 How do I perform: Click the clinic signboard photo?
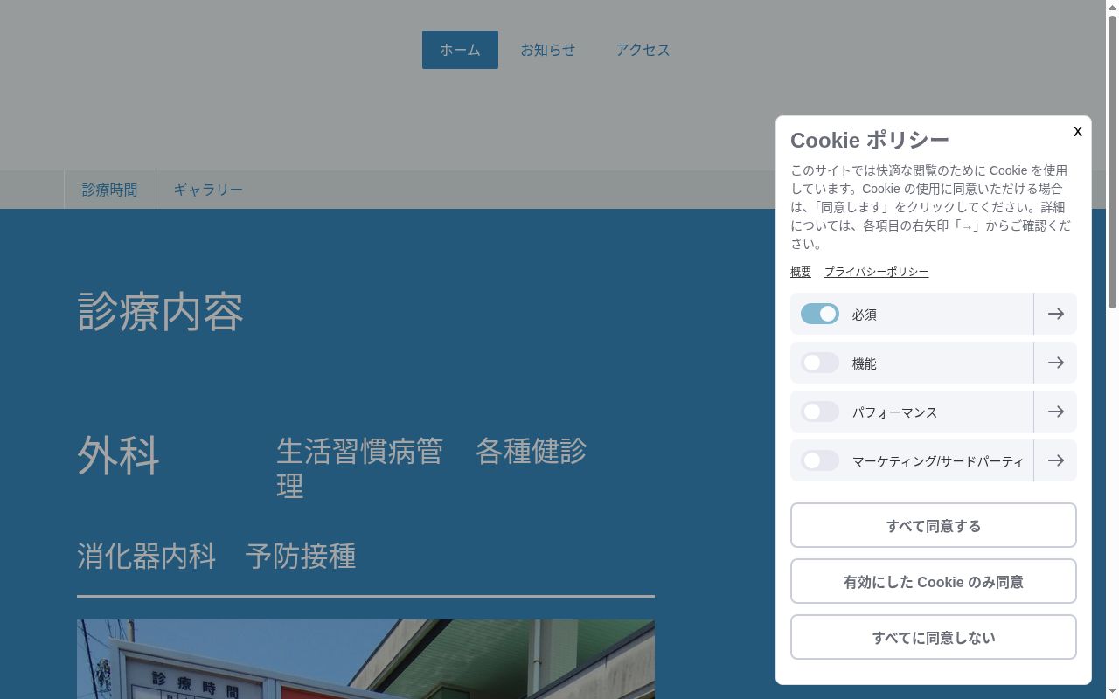(365, 659)
